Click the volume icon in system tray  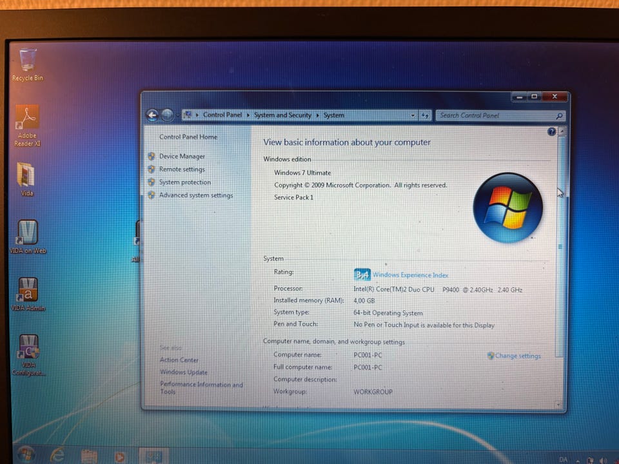[604, 460]
